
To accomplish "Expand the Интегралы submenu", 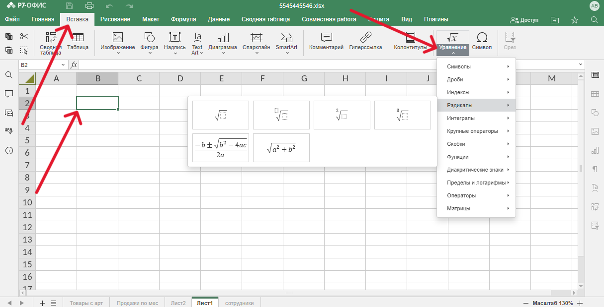I will click(476, 118).
